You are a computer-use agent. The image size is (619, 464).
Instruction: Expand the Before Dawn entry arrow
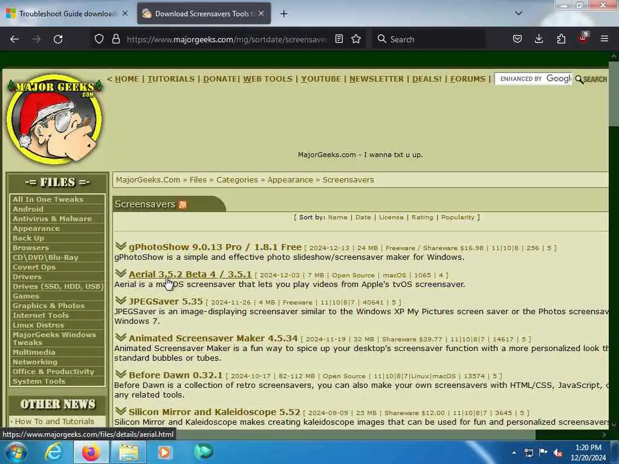(x=120, y=375)
